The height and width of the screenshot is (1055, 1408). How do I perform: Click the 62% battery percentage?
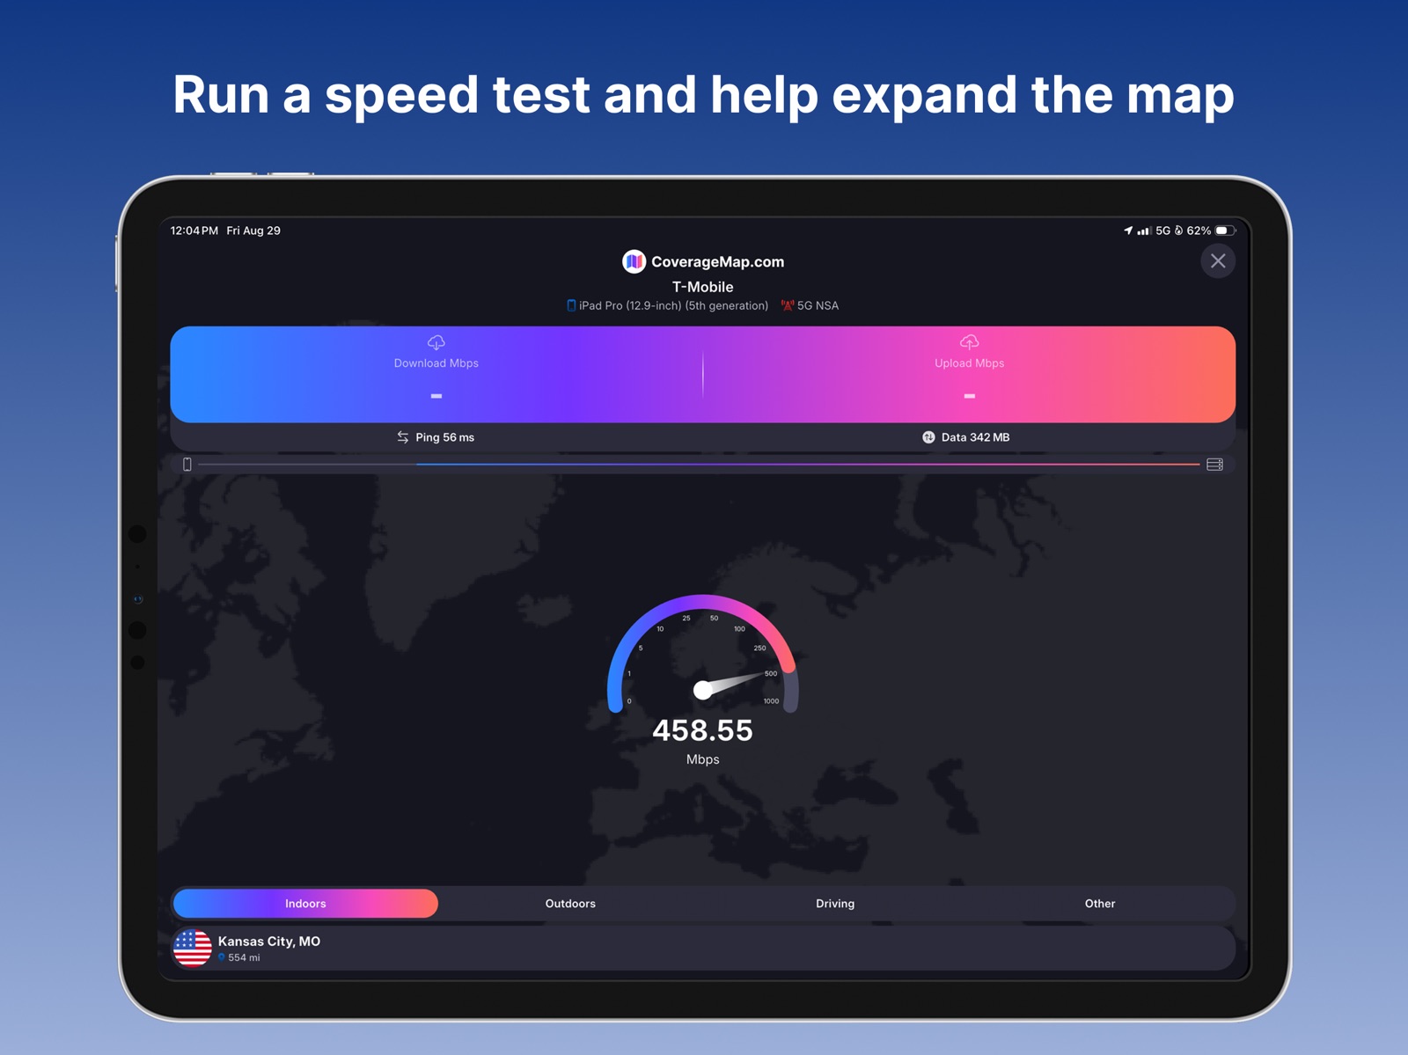click(1199, 231)
